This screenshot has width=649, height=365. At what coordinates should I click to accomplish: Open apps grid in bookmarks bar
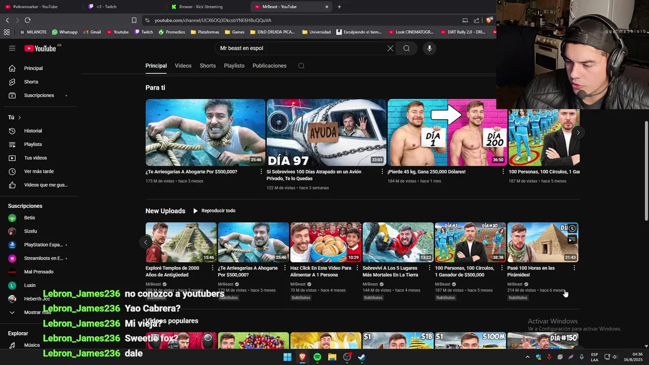point(7,32)
